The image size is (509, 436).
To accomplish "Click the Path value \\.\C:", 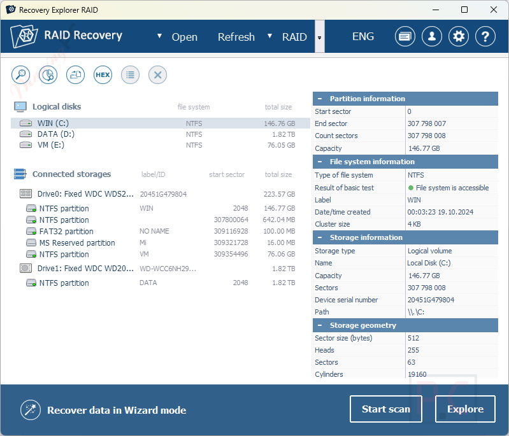I will (x=416, y=312).
